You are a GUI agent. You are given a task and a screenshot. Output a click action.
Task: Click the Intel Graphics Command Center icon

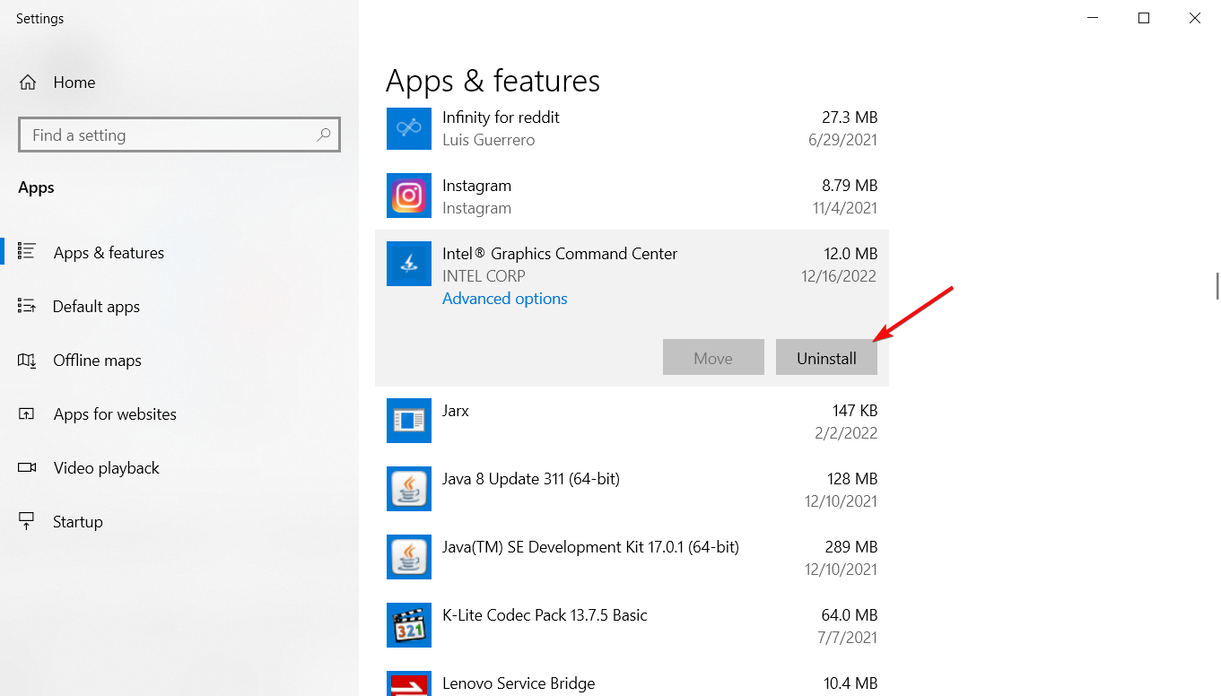tap(409, 264)
